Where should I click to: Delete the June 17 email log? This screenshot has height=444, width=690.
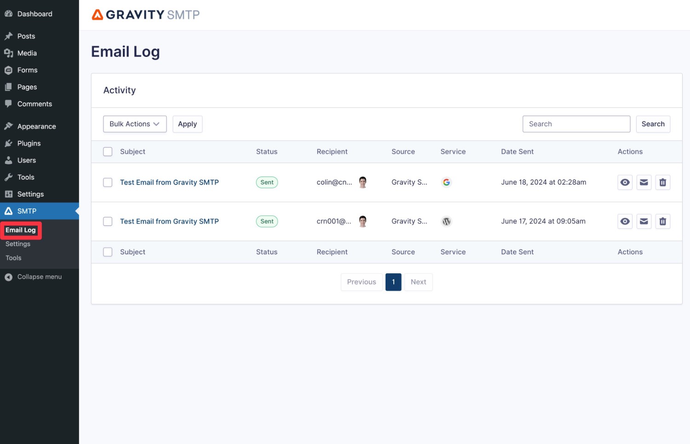[662, 221]
